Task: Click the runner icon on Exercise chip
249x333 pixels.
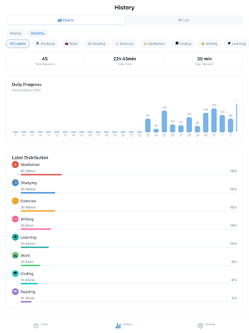Action: (117, 44)
